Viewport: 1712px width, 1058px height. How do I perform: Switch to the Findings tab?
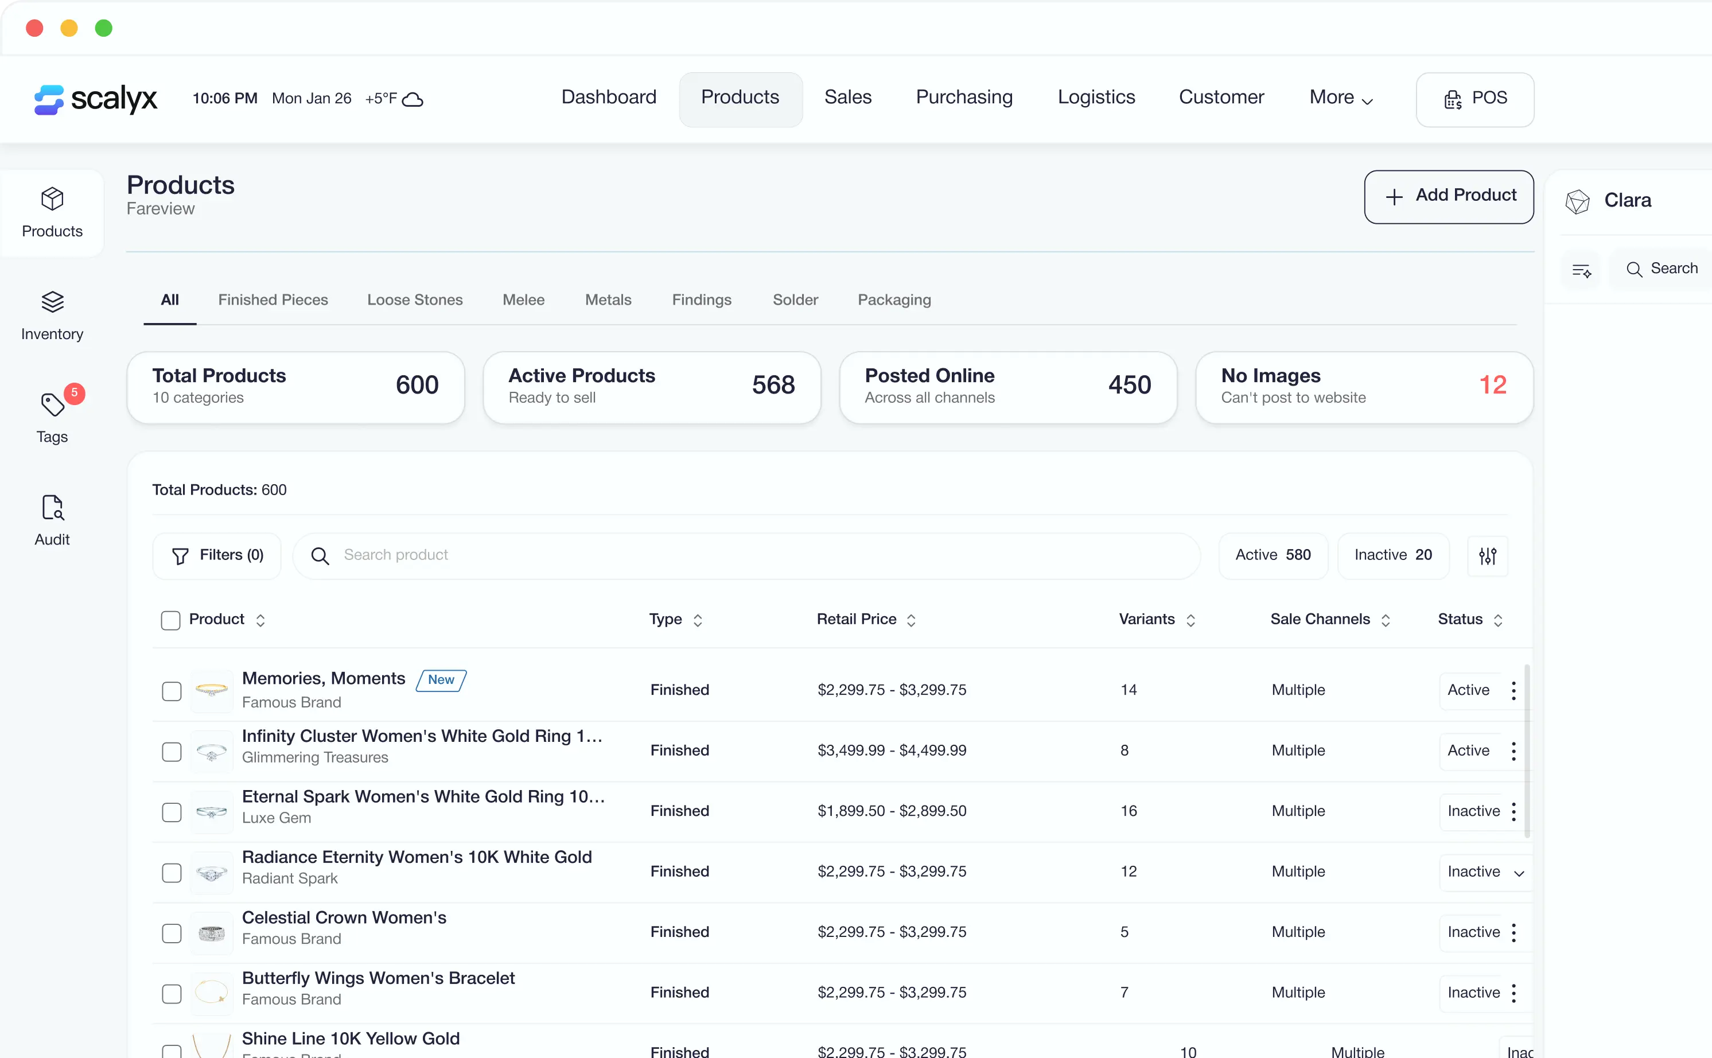(x=701, y=300)
